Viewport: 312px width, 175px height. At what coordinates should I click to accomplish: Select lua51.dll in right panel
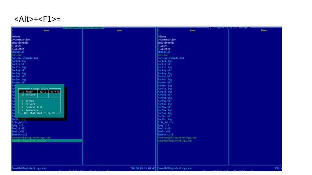(164, 132)
